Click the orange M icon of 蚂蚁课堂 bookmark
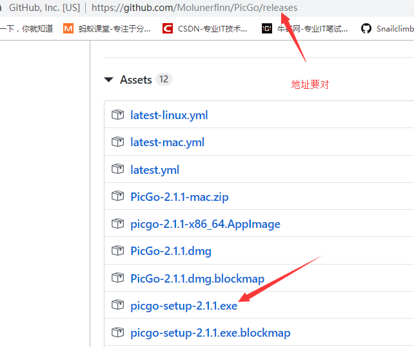The width and height of the screenshot is (414, 347). pyautogui.click(x=68, y=28)
